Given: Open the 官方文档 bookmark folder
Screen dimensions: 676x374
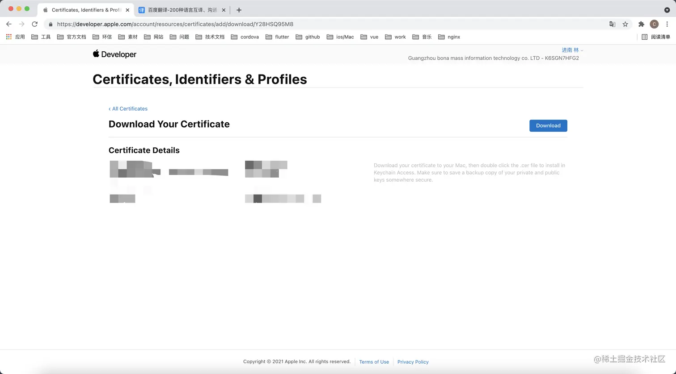Looking at the screenshot, I should (x=72, y=37).
